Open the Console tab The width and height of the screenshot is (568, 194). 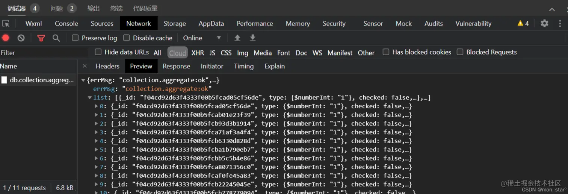pyautogui.click(x=66, y=23)
